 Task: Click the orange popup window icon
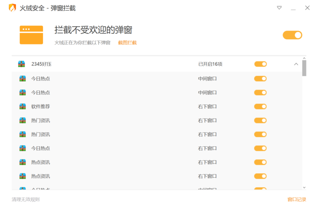tap(31, 35)
